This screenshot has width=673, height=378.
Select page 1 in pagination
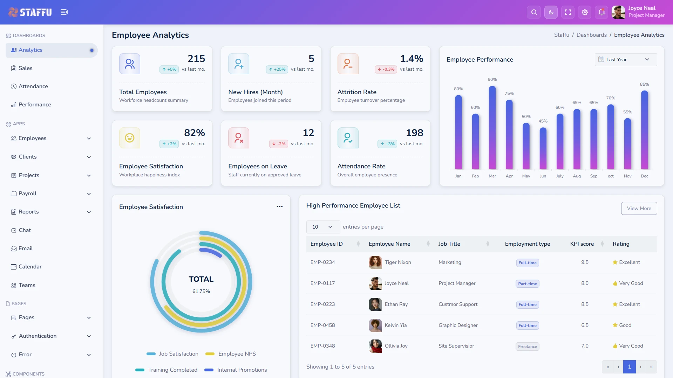tap(630, 367)
